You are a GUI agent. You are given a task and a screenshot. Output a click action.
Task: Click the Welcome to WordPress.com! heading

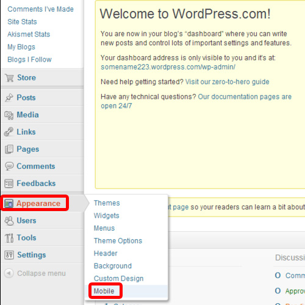tap(185, 14)
